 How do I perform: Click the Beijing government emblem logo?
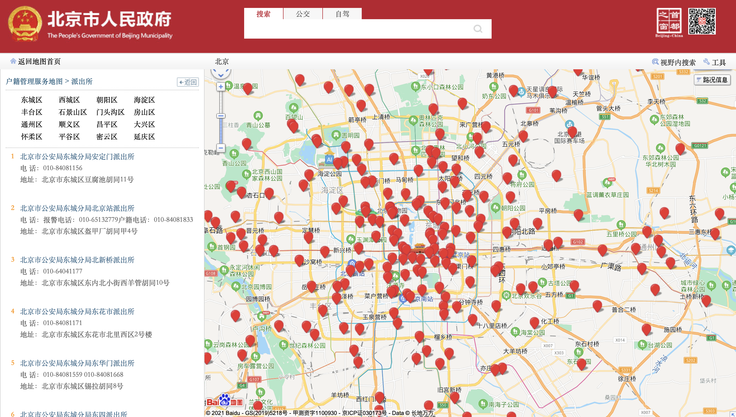[25, 24]
